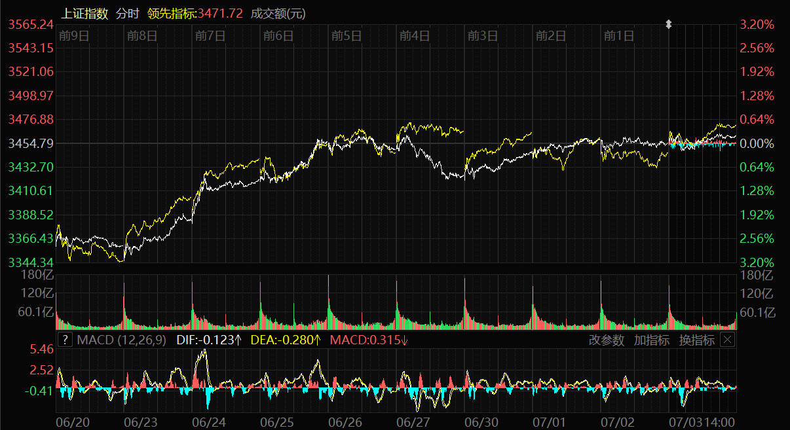
Task: Select the 前1日 day marker
Action: click(619, 36)
